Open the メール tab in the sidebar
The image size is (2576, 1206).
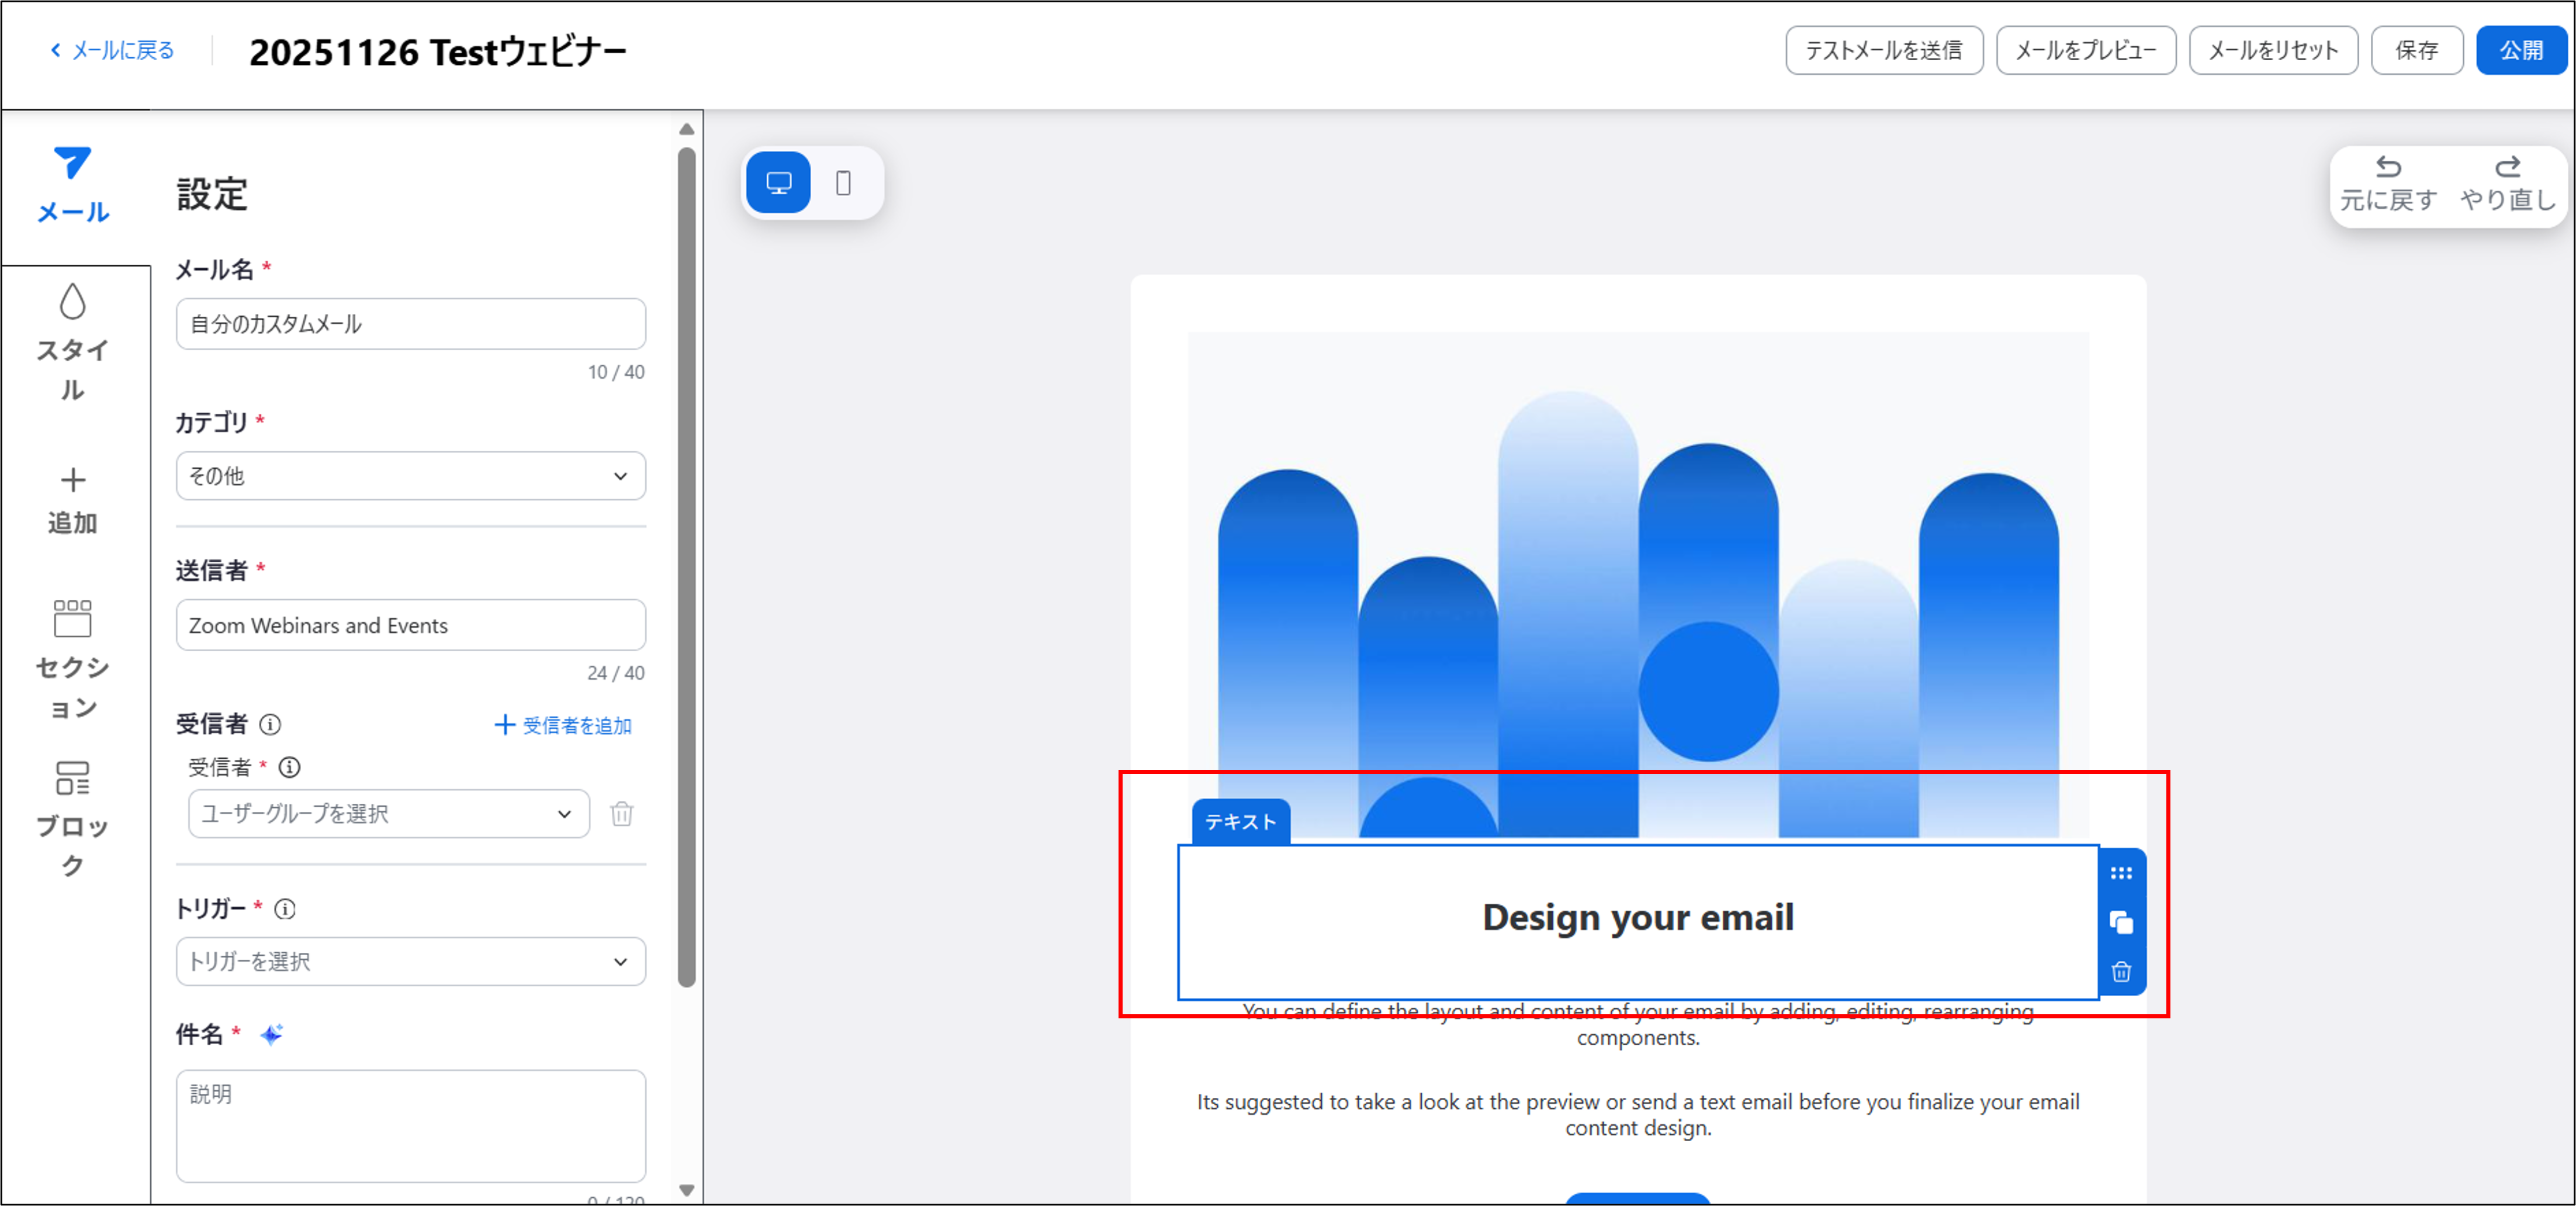tap(73, 186)
